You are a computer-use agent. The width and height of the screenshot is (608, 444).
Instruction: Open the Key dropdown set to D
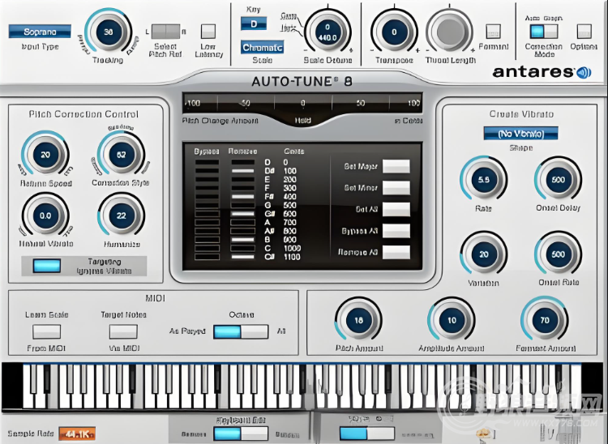pyautogui.click(x=254, y=24)
